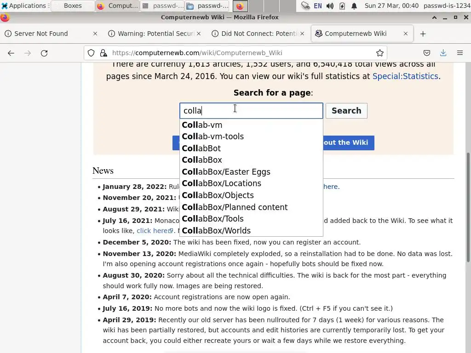Choose CollabBox/Planned content suggestion
The image size is (471, 353).
tap(252, 207)
